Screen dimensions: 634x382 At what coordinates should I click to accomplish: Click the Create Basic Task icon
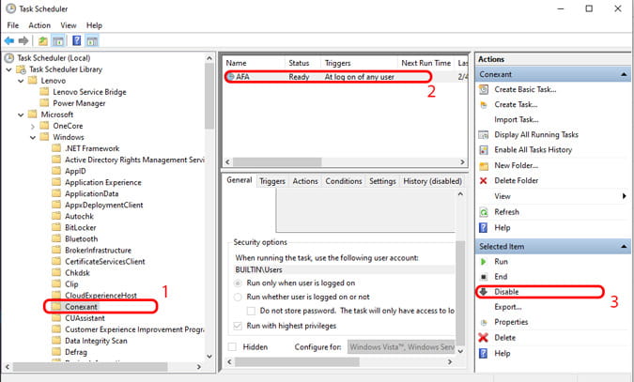(485, 89)
